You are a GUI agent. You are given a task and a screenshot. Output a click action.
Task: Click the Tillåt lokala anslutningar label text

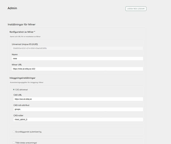(x=26, y=143)
